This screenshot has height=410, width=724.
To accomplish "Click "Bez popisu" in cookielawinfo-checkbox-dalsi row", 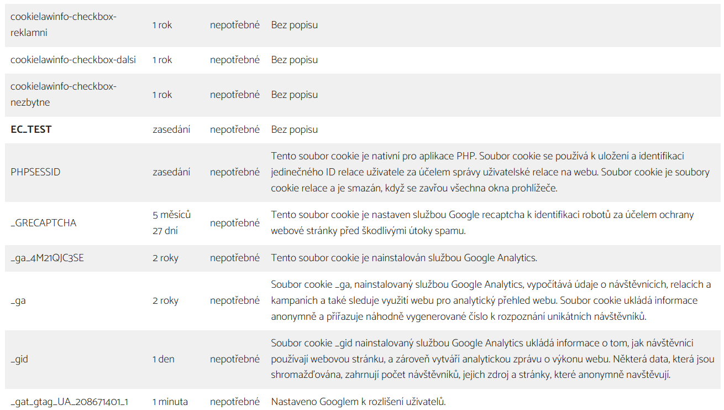I will 294,60.
